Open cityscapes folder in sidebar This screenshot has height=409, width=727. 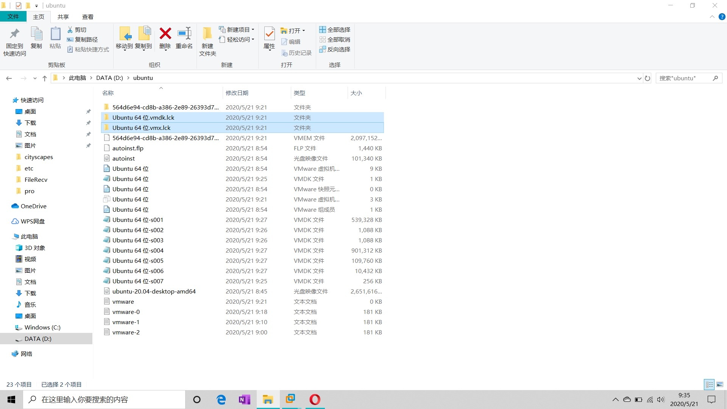point(39,157)
